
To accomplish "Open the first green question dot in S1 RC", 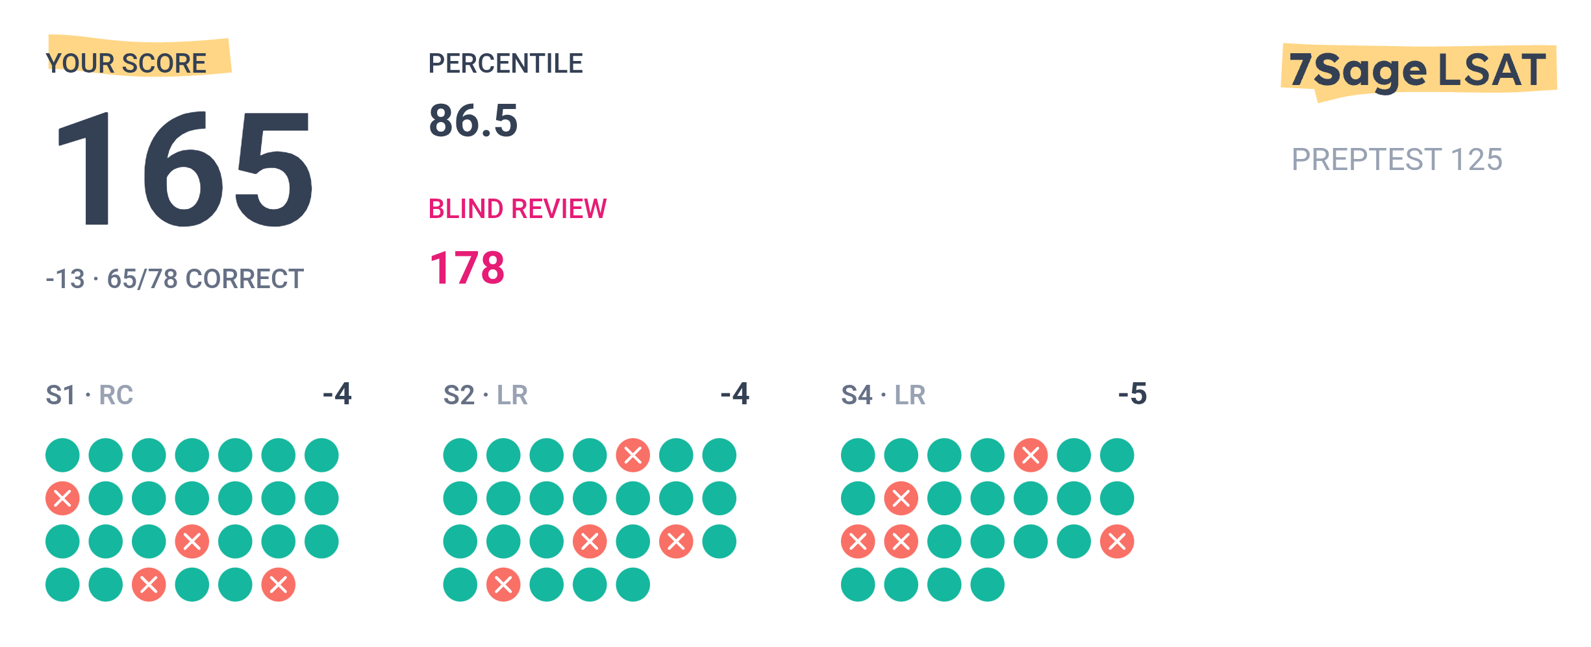I will (62, 455).
